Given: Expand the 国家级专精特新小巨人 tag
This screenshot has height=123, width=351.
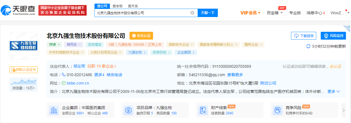Looking at the screenshot, I should [218, 44].
